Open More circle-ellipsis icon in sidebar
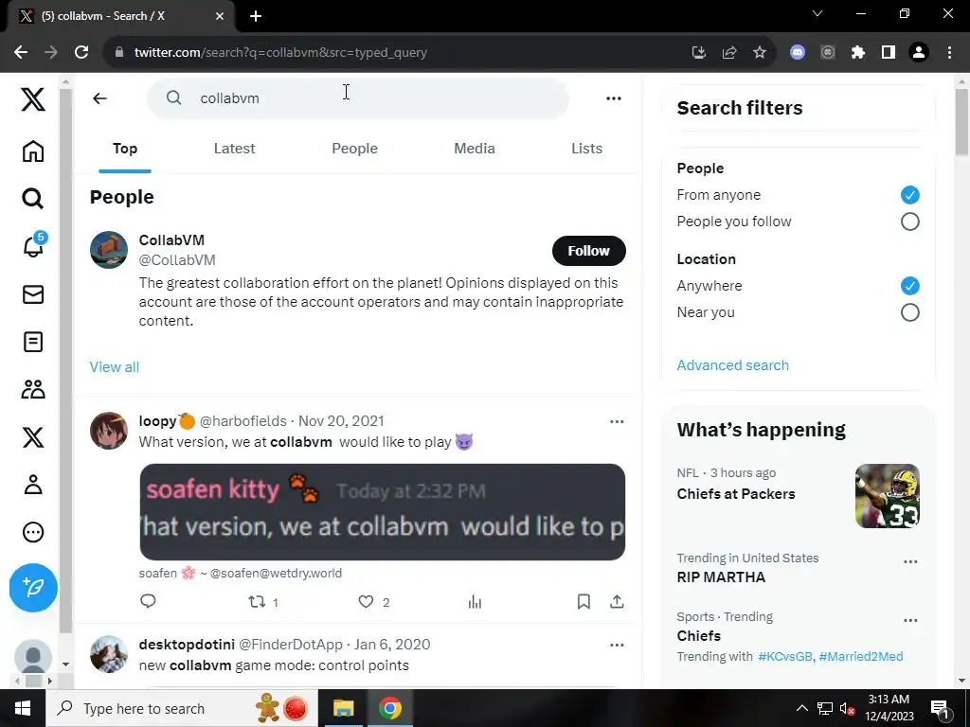 click(x=33, y=532)
